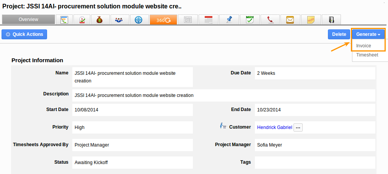Expand the Generate dropdown button

pos(368,34)
